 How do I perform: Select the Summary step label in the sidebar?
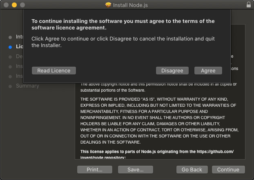click(x=27, y=86)
